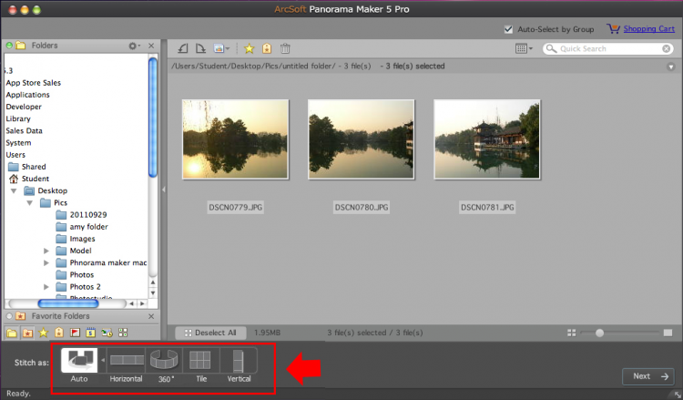Close the Folders panel
683x400 pixels.
point(151,46)
